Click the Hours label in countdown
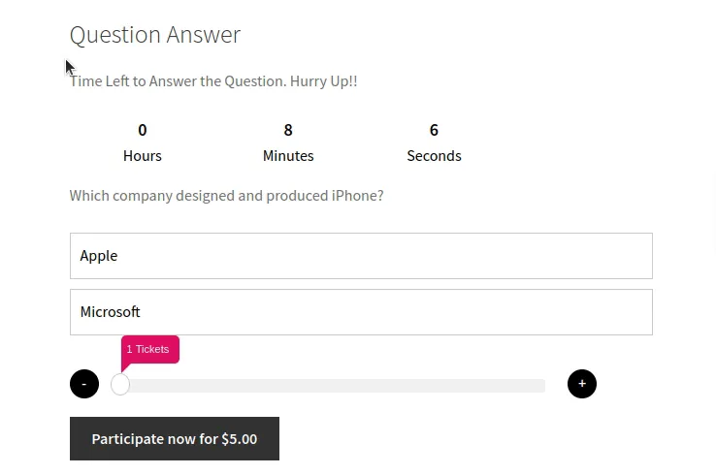Viewport: 716px width, 475px height. pyautogui.click(x=143, y=155)
